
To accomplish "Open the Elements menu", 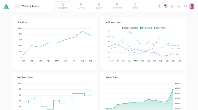I will 99,6.
